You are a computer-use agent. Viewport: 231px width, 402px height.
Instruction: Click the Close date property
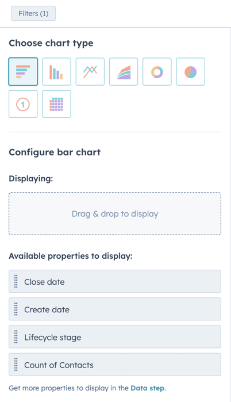(x=115, y=281)
